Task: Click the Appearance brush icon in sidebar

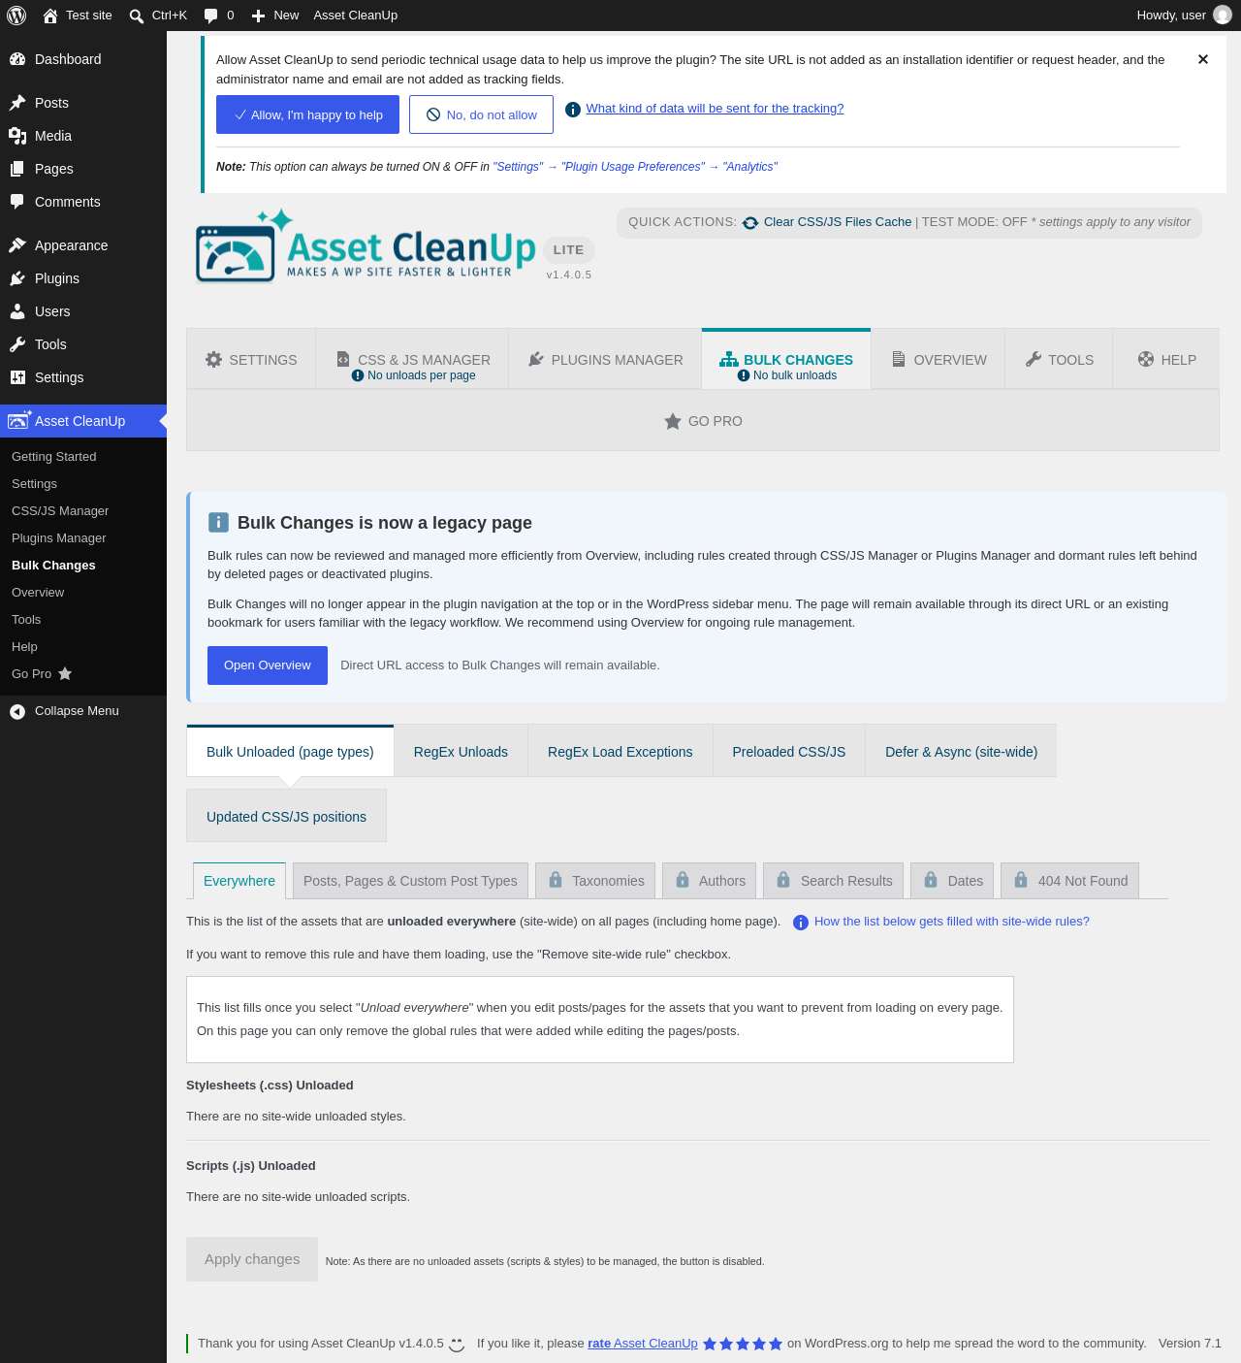Action: click(17, 245)
